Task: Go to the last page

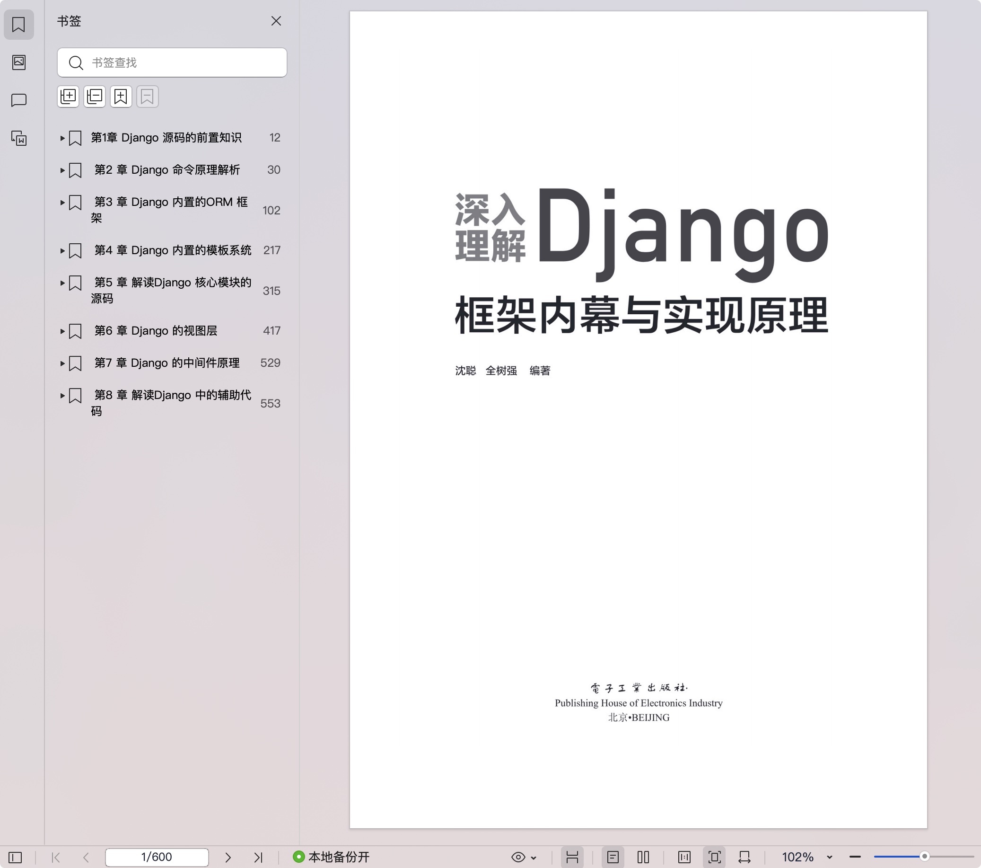Action: click(x=258, y=857)
